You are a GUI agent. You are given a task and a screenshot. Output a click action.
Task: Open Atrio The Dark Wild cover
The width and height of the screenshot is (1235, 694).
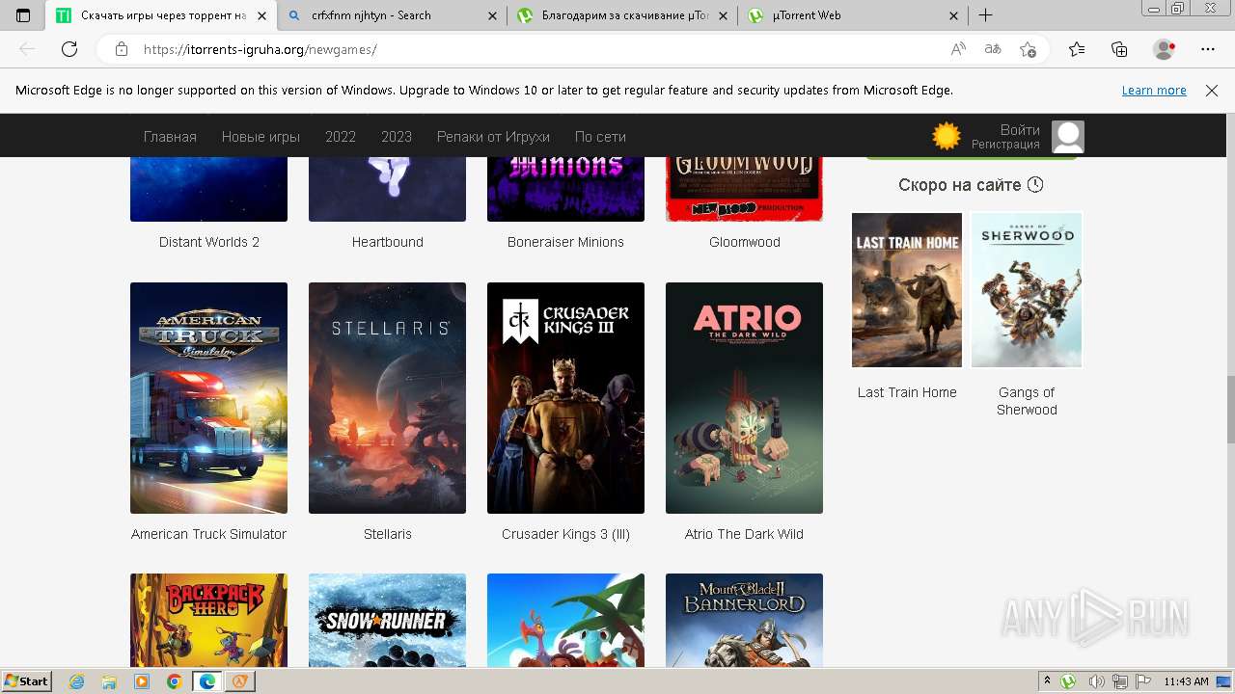point(744,398)
